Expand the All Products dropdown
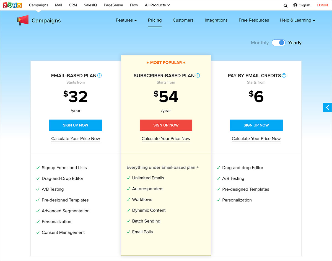 click(x=157, y=5)
